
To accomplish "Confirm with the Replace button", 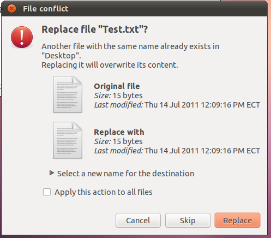I will pos(237,221).
